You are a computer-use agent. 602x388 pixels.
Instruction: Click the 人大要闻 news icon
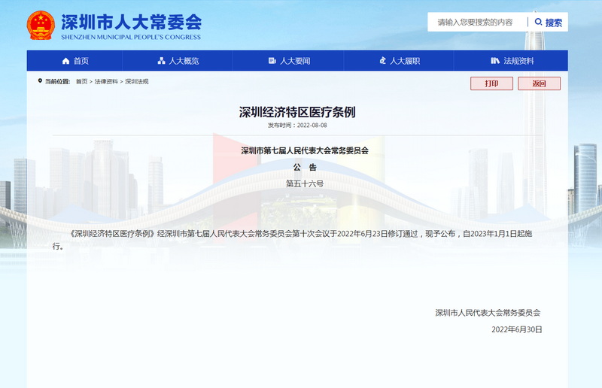(x=272, y=61)
